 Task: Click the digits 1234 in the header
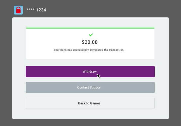[x=41, y=10]
